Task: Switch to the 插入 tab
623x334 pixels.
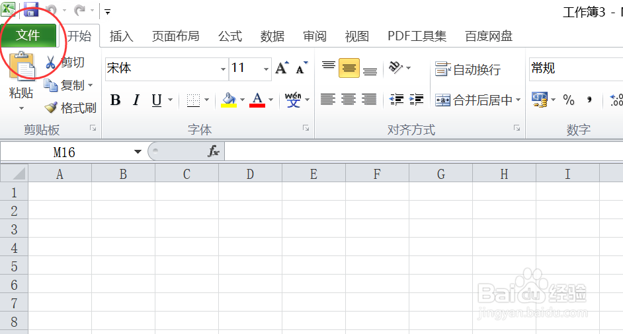Action: pos(121,36)
